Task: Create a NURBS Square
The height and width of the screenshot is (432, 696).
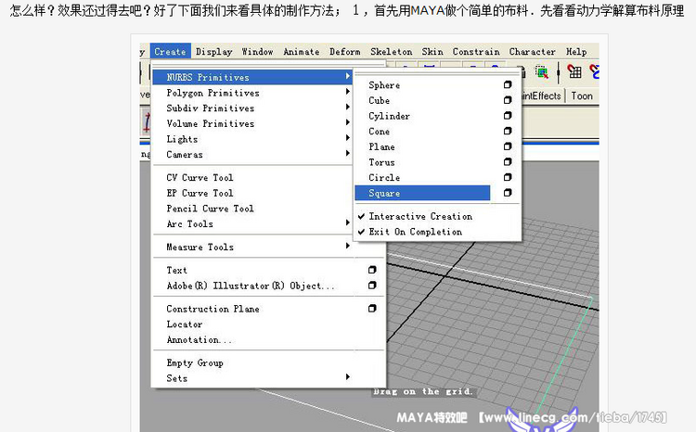Action: [422, 193]
